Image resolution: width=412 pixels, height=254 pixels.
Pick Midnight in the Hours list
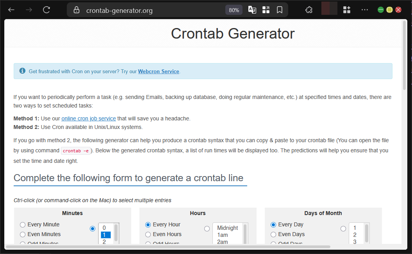(227, 228)
